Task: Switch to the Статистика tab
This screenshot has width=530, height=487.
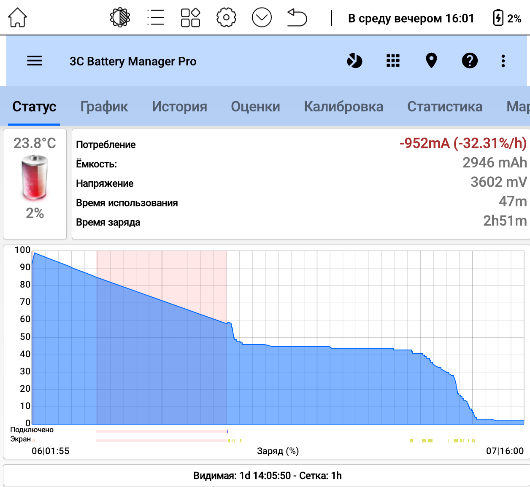Action: [445, 107]
